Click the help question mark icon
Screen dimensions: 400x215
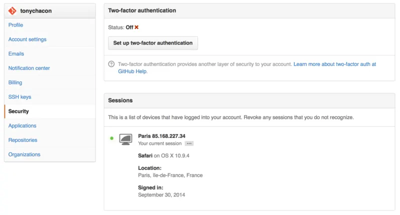(x=111, y=64)
